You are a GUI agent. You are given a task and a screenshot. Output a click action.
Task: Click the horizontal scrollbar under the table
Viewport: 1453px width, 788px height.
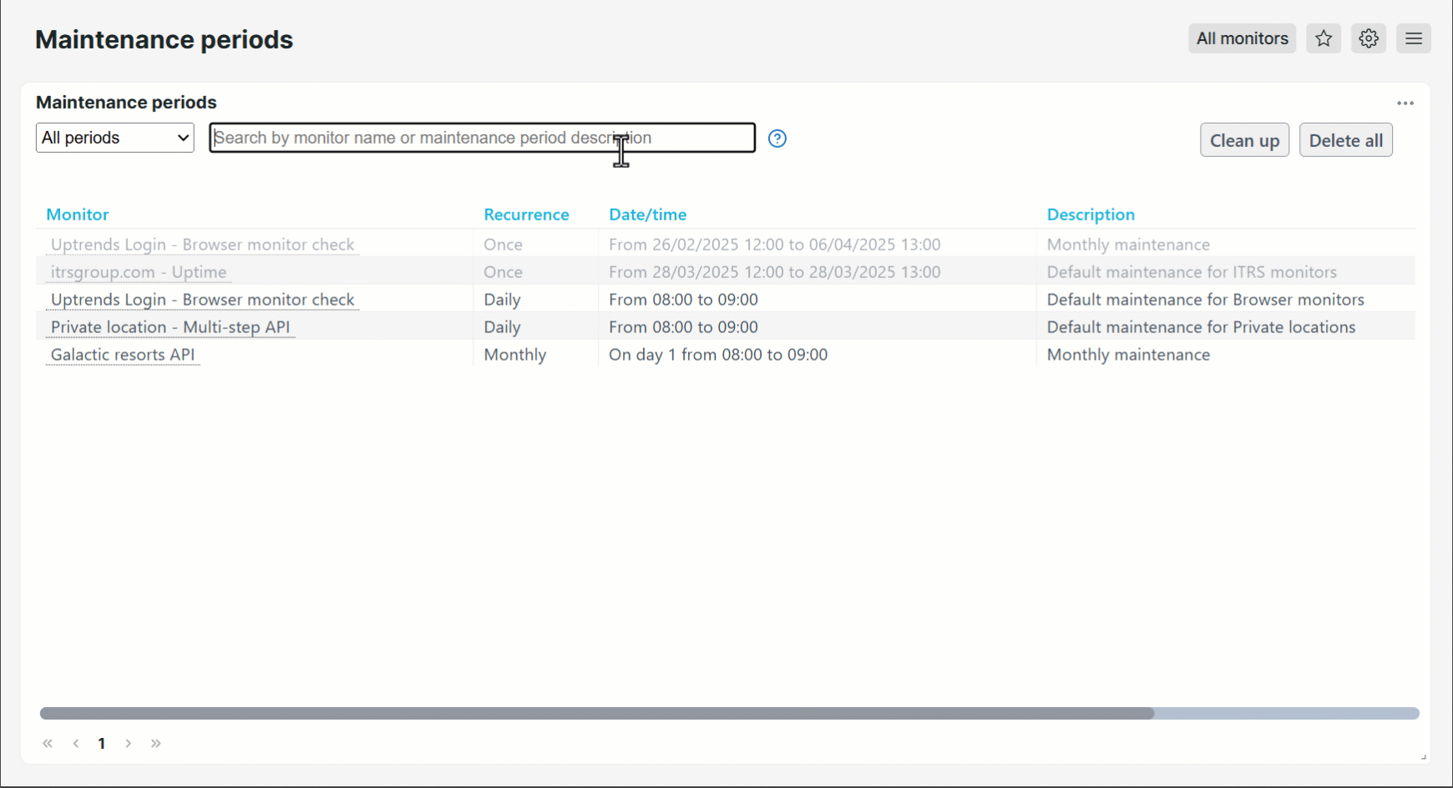coord(596,714)
